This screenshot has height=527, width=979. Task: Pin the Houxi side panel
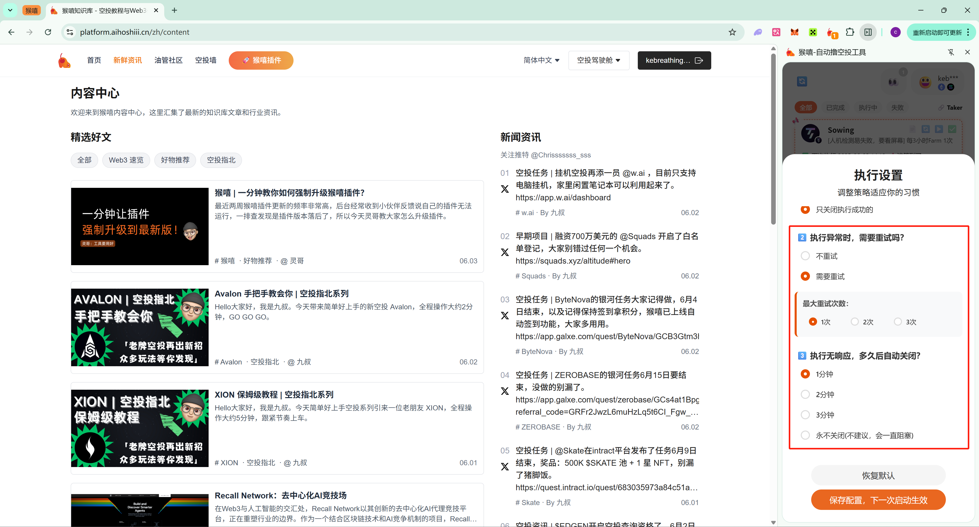click(x=951, y=52)
